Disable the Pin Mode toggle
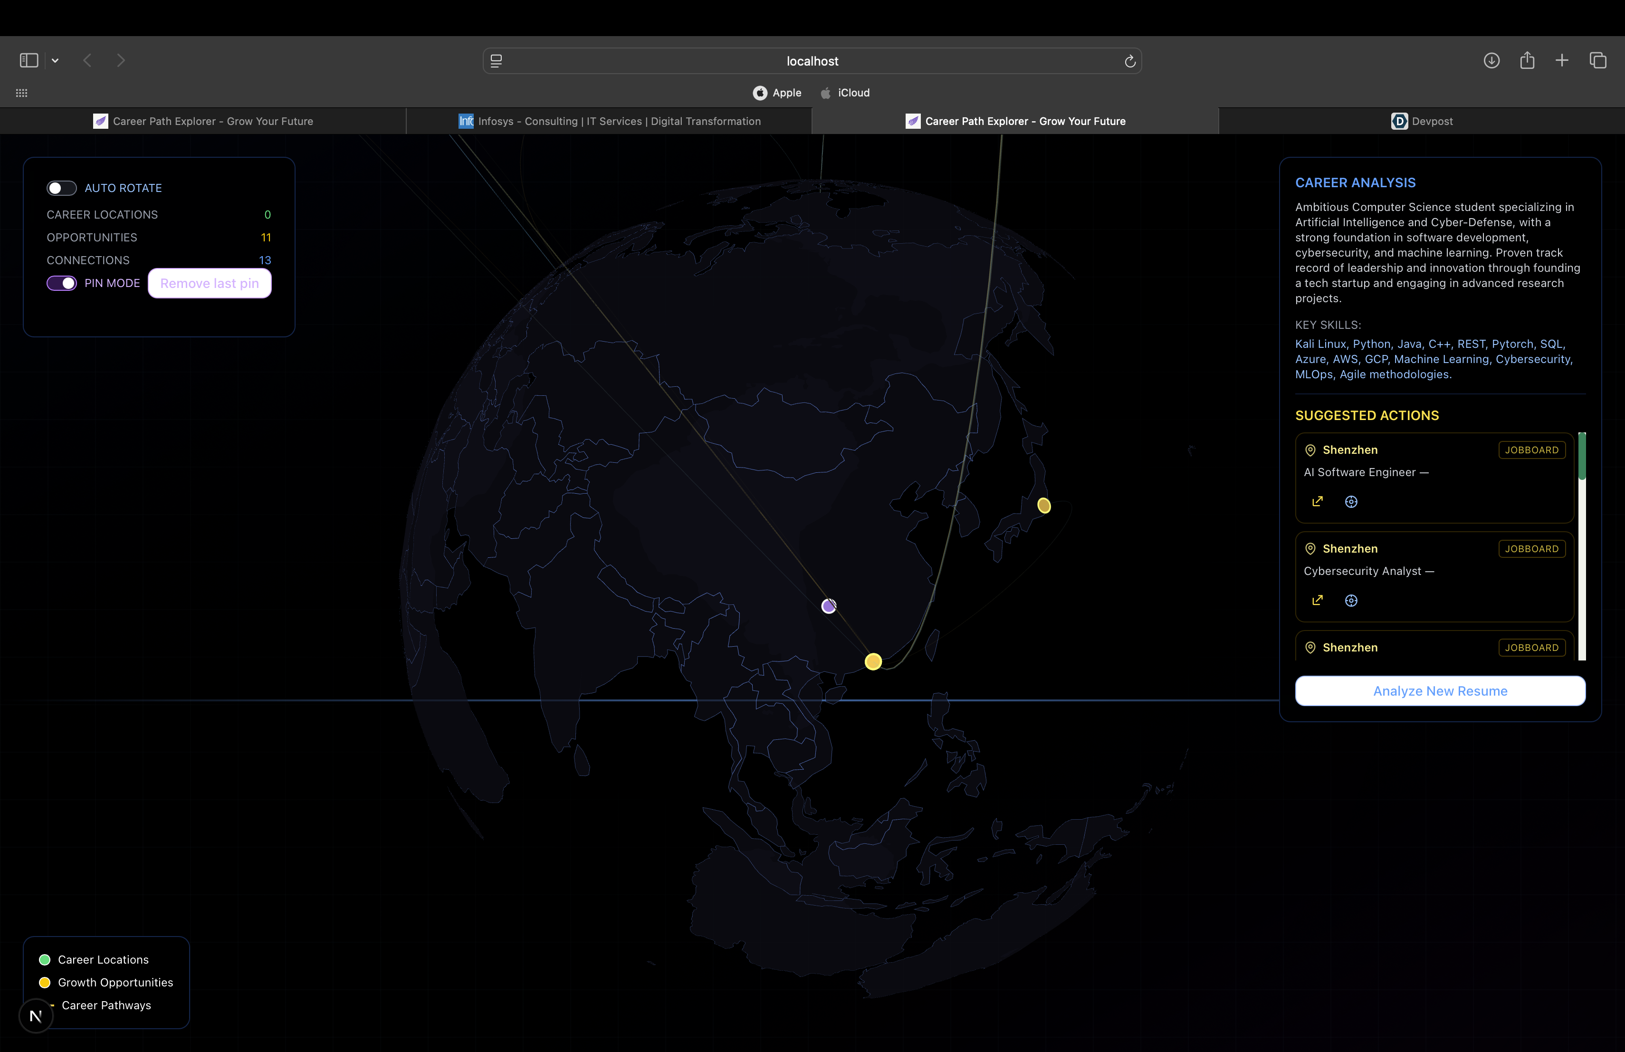This screenshot has height=1052, width=1625. [61, 283]
